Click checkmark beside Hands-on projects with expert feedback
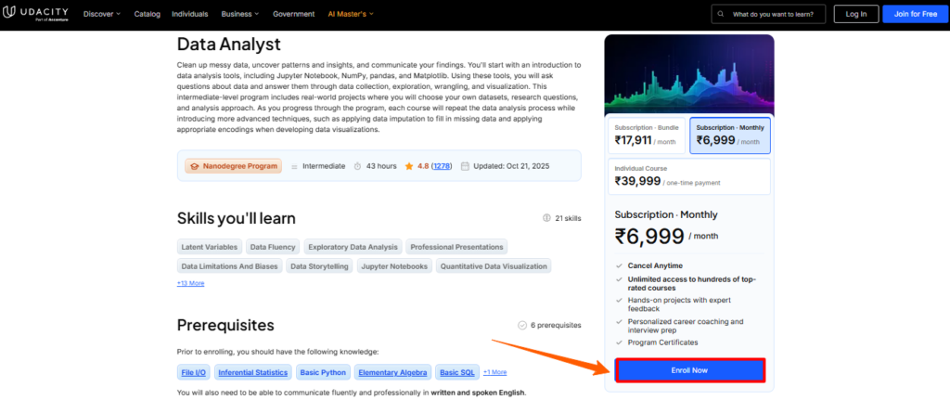Screen dimensions: 950x413 pyautogui.click(x=619, y=300)
